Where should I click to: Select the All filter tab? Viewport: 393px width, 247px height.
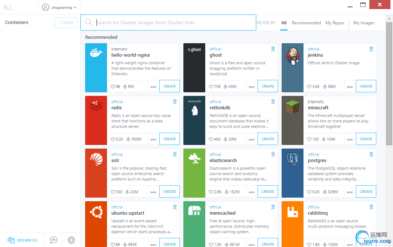point(284,23)
